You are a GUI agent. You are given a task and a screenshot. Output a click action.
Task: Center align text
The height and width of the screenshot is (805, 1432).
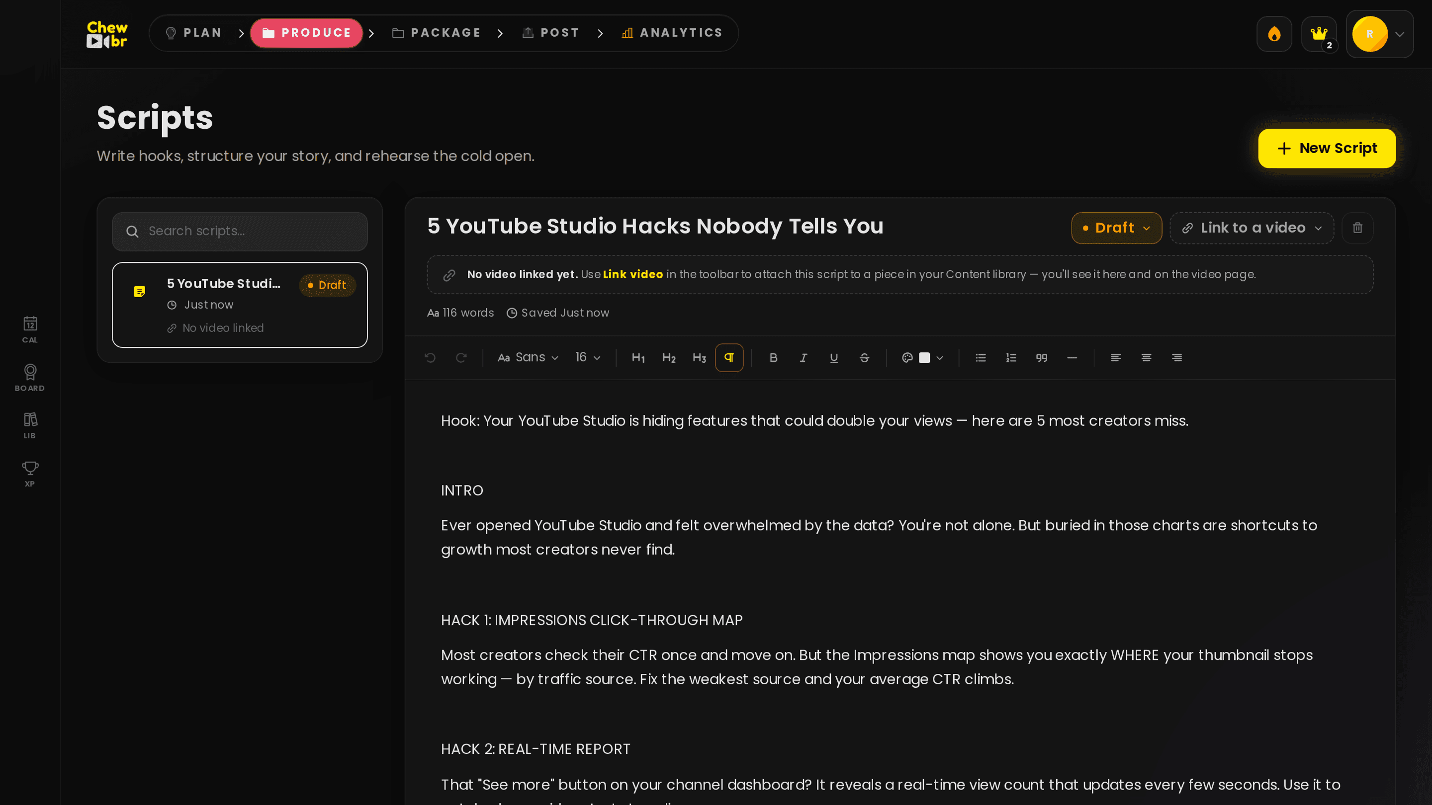1146,358
